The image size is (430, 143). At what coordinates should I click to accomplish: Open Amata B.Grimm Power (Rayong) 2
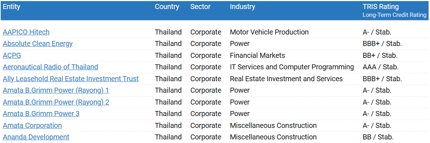[56, 102]
